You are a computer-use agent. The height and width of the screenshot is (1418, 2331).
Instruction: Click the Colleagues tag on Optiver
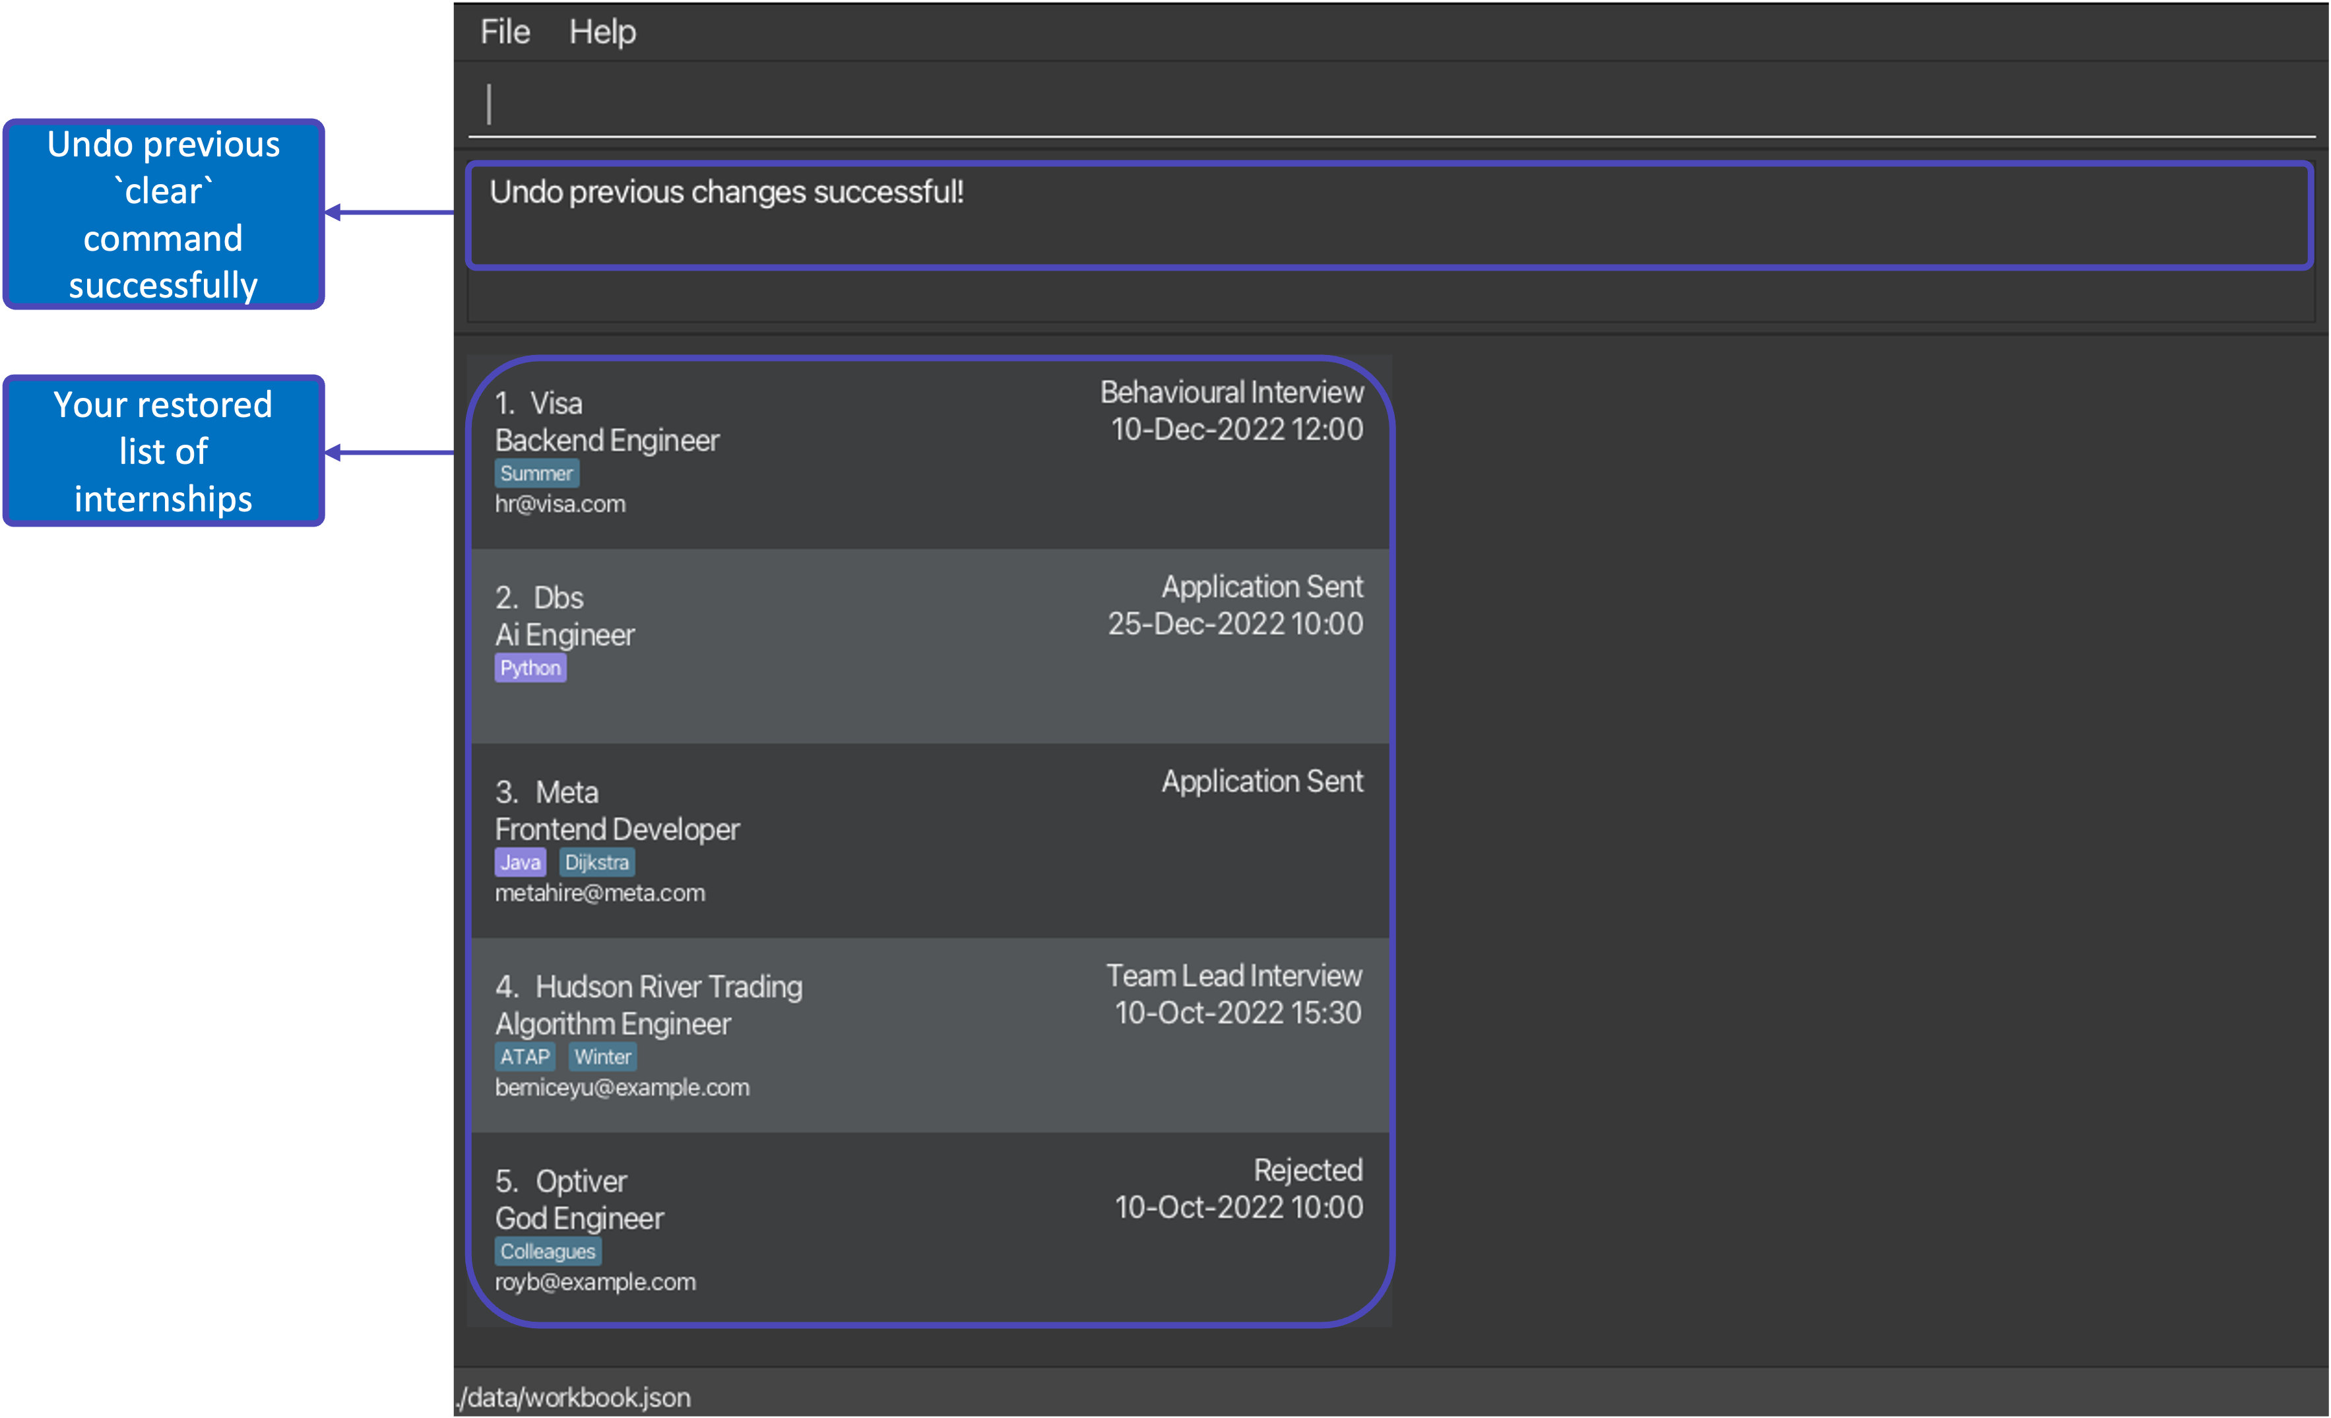click(548, 1252)
